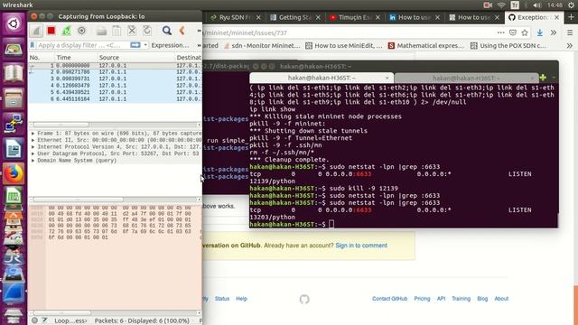
Task: Select packet 6 at time 6.445116164
Action: coord(115,99)
